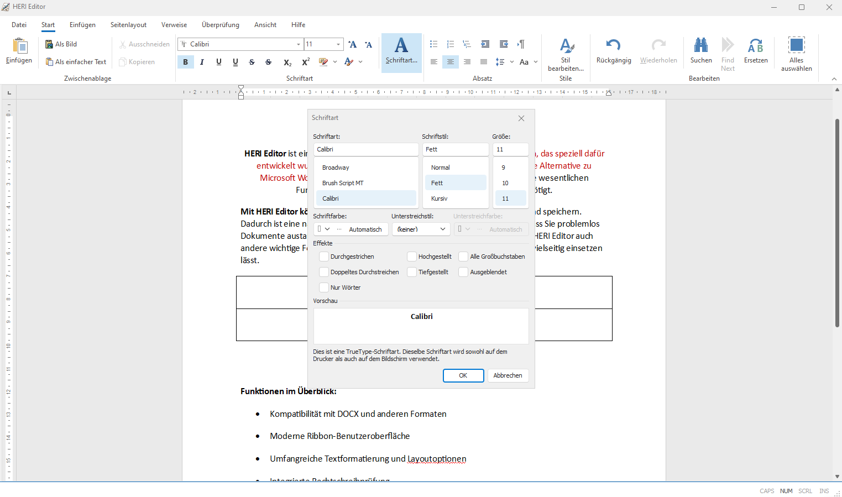Paste Als einfacher Text

click(76, 62)
